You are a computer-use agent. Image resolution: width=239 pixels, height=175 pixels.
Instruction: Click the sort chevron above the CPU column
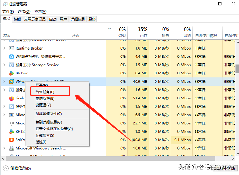point(110,29)
